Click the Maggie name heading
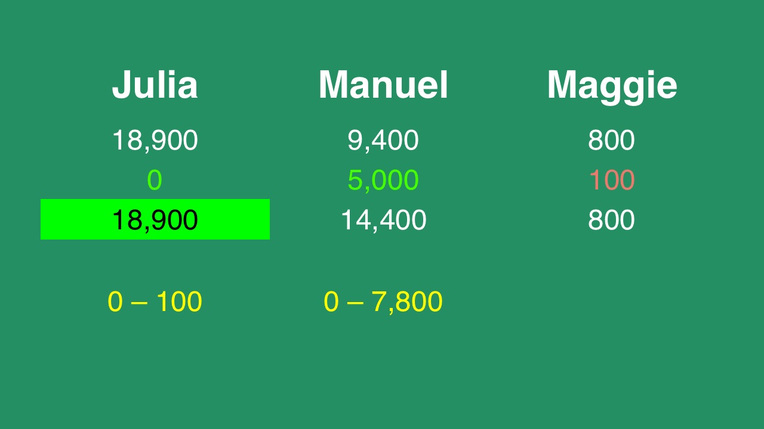The height and width of the screenshot is (429, 764). (612, 85)
